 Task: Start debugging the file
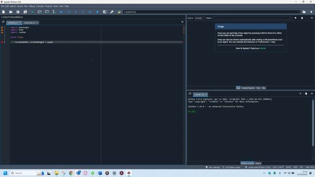click(x=61, y=12)
